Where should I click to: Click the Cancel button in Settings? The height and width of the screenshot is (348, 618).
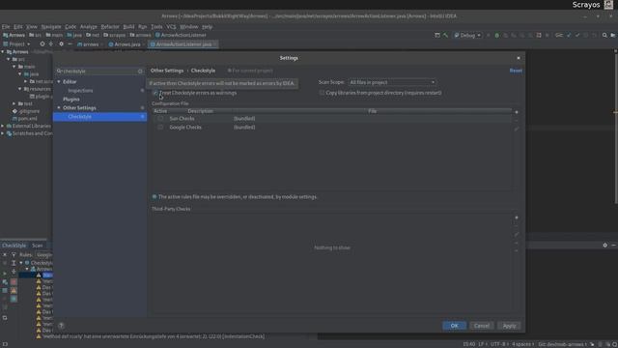[481, 326]
